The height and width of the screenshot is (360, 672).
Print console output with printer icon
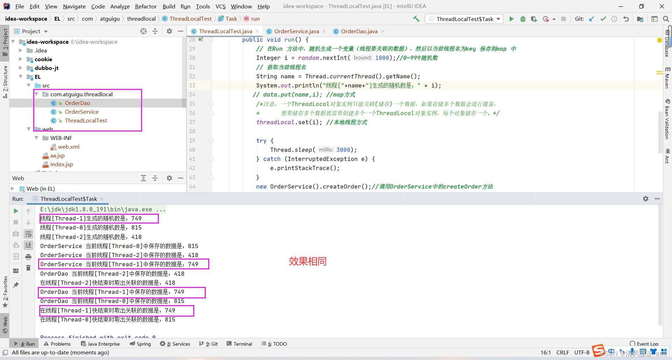[x=28, y=257]
